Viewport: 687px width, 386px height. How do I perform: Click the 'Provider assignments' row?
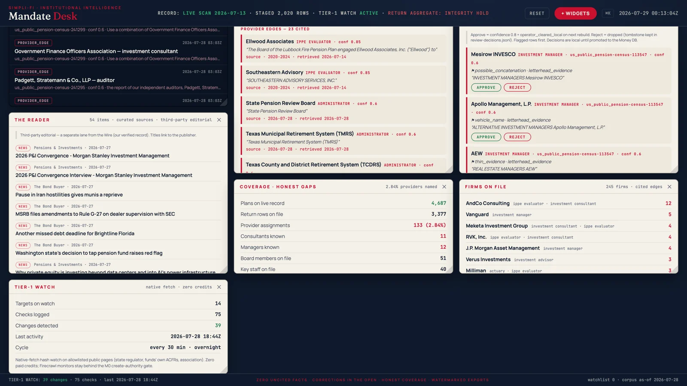pos(343,226)
